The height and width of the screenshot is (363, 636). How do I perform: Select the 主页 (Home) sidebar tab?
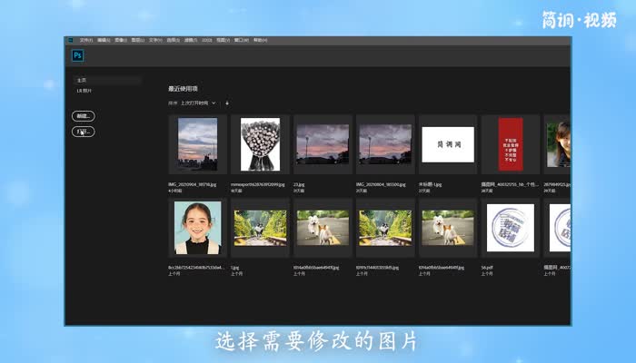(82, 81)
